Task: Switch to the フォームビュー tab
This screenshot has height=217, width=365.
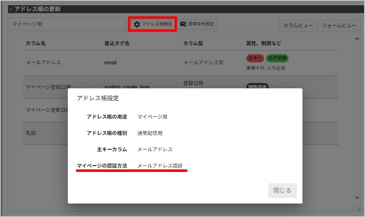Action: pos(339,26)
